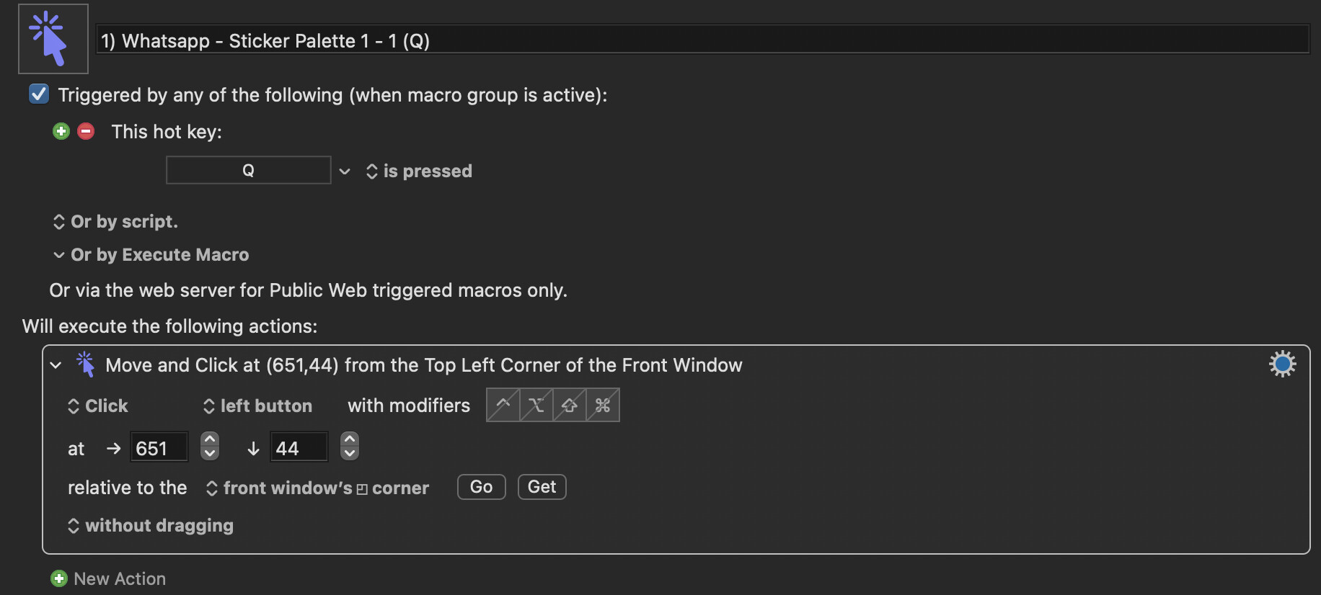The height and width of the screenshot is (595, 1321).
Task: Change the 'left button' selection
Action: point(257,406)
